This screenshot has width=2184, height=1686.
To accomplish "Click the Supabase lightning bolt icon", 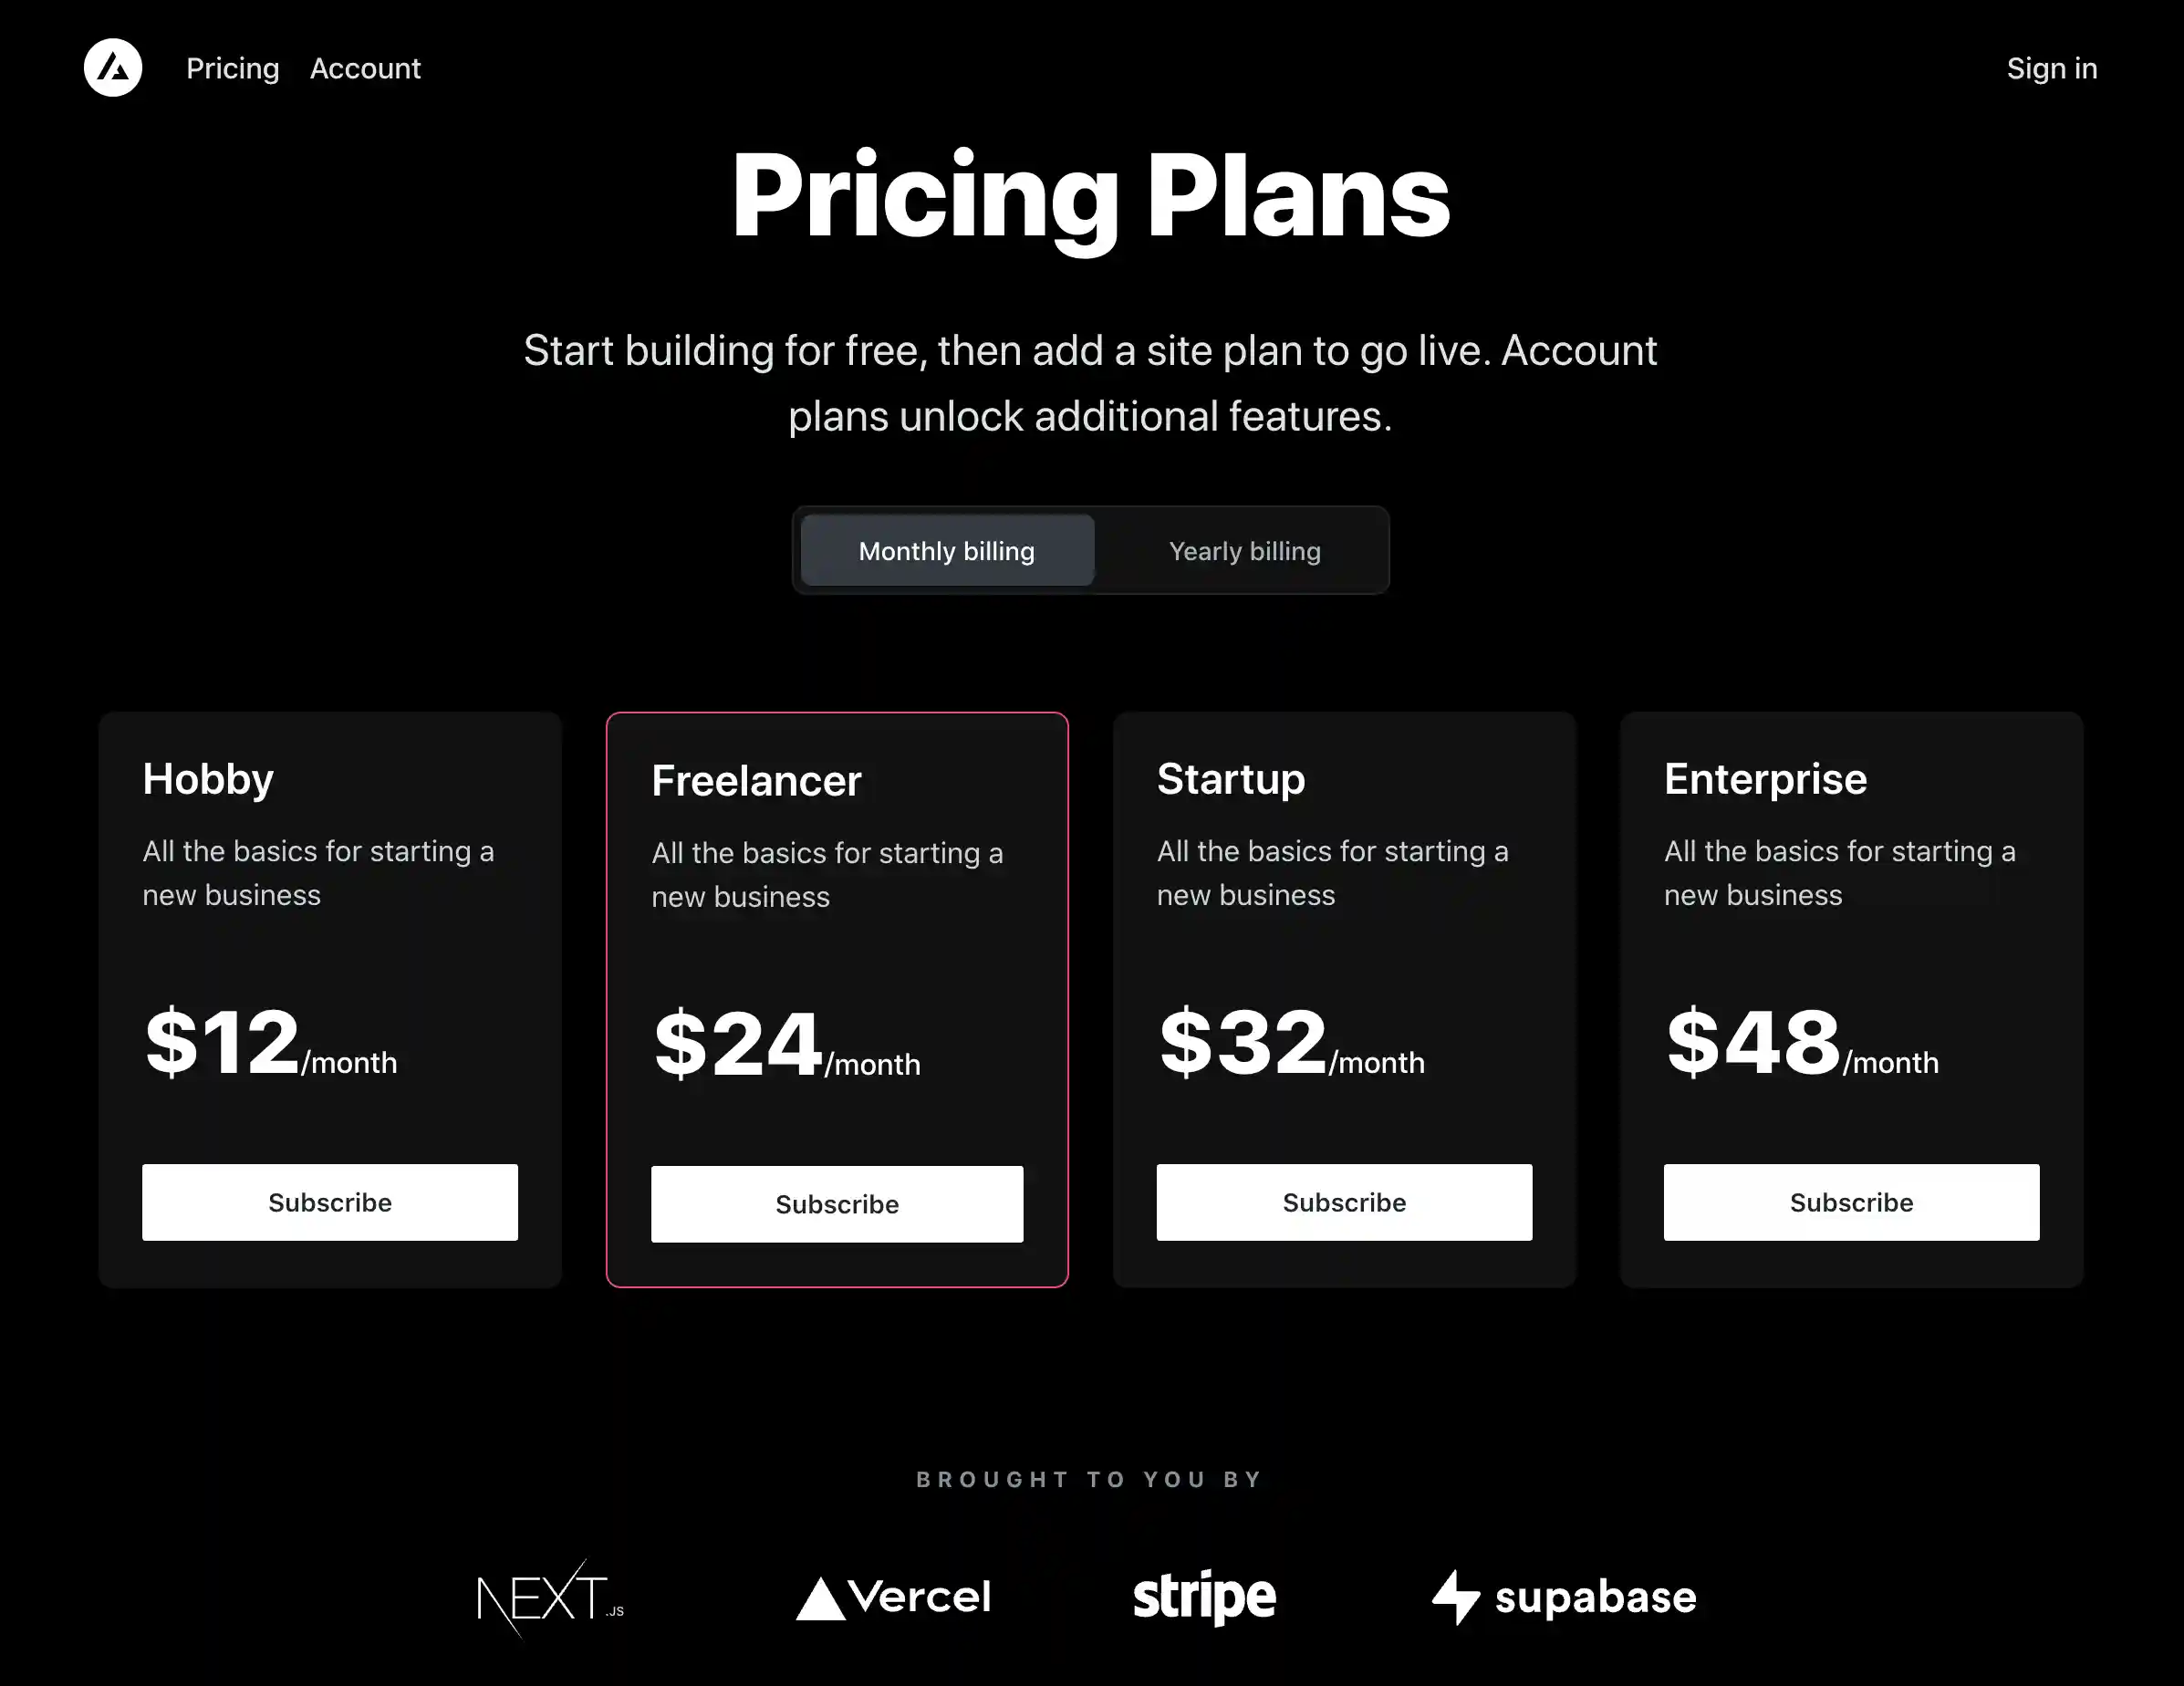I will coord(1457,1597).
